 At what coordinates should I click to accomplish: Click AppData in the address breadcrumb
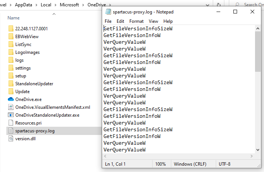click(24, 5)
